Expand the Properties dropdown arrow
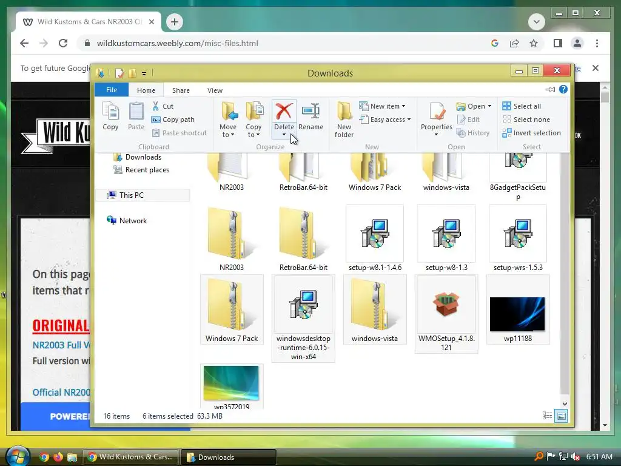 (436, 135)
